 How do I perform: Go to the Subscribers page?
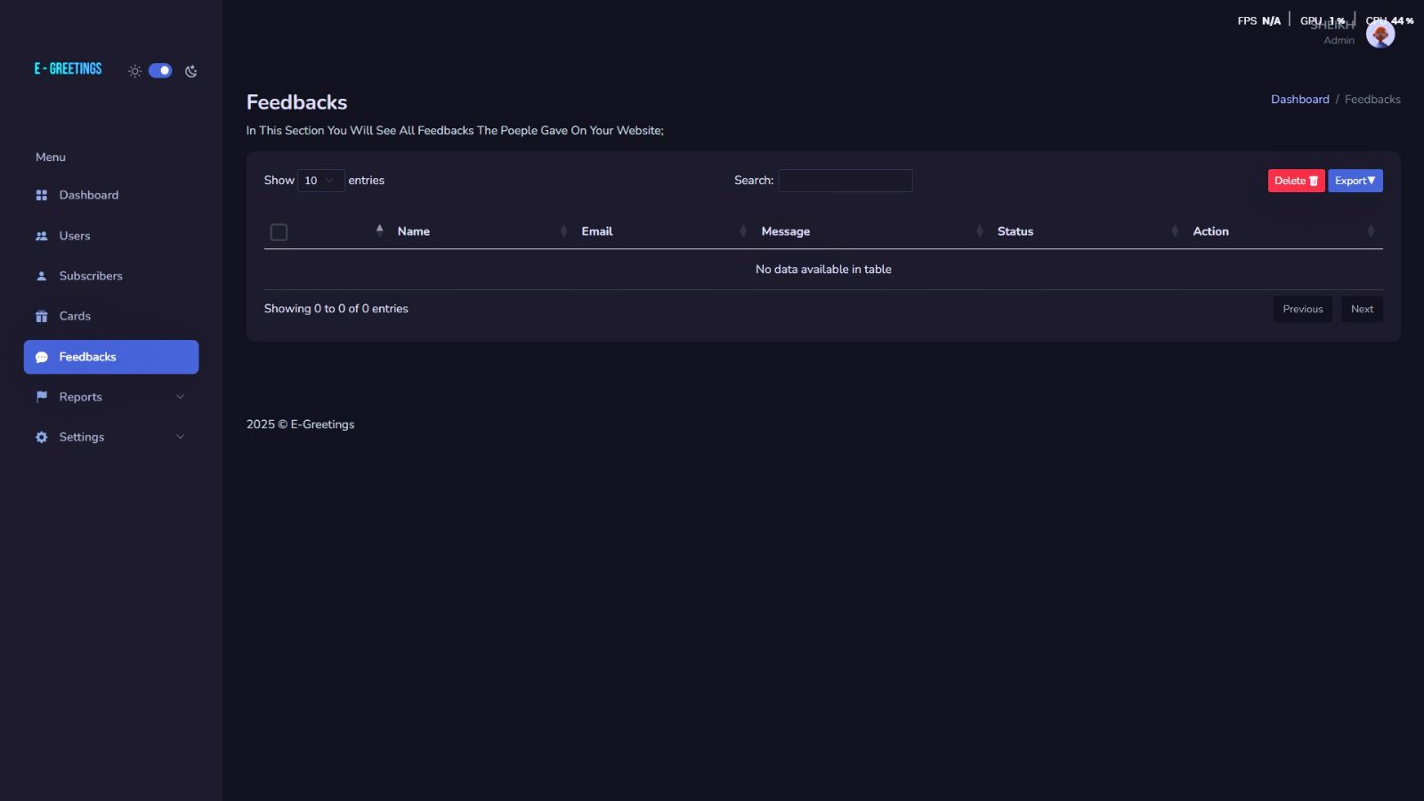[x=111, y=276]
